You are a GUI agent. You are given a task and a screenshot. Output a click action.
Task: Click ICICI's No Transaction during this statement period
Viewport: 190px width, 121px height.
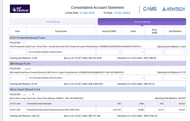[45, 52]
